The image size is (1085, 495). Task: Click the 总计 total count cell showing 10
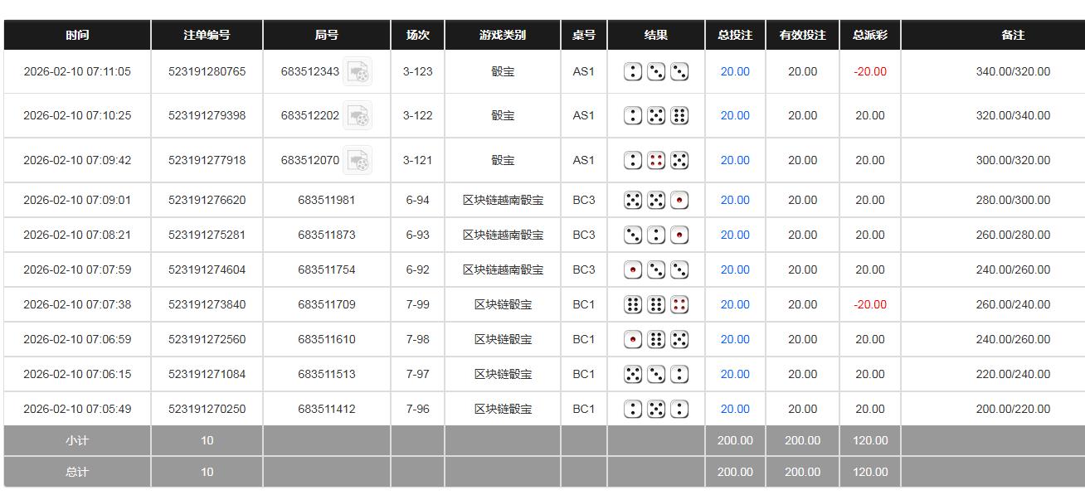206,471
